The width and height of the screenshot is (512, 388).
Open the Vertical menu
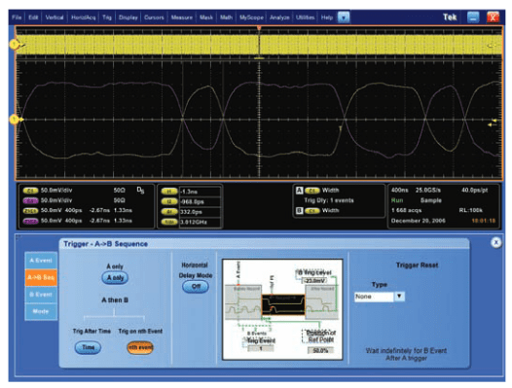(x=55, y=18)
